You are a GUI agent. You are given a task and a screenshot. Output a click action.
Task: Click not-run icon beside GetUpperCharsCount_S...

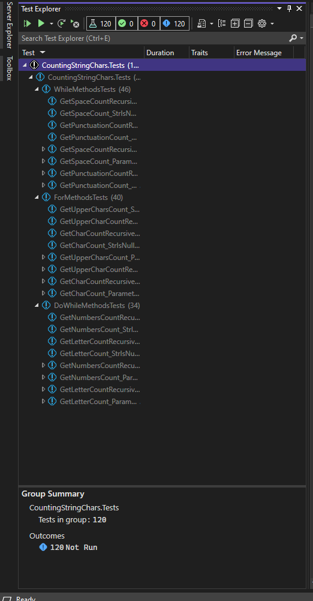pos(52,210)
